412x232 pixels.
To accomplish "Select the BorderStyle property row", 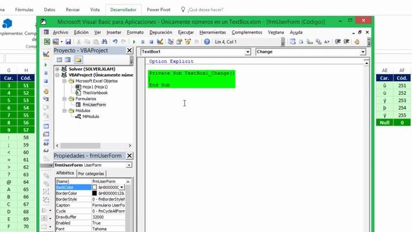I will (x=90, y=199).
